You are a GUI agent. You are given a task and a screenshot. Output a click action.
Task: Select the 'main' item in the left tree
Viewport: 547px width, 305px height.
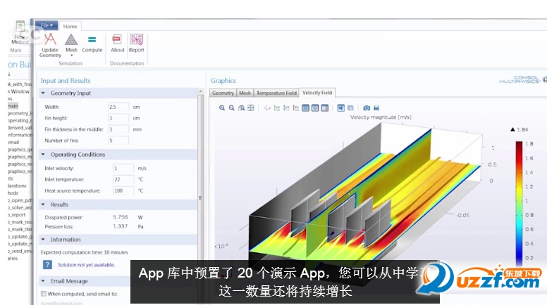click(13, 105)
